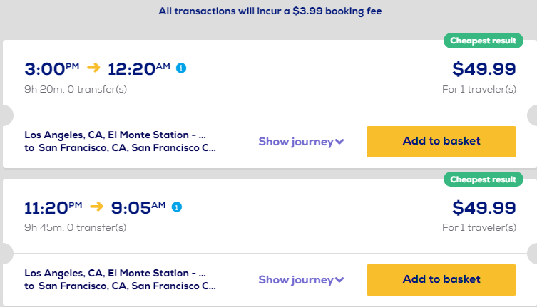Click info icon beside 12:20 AM arrival
Screen dimensions: 537x307
click(181, 68)
